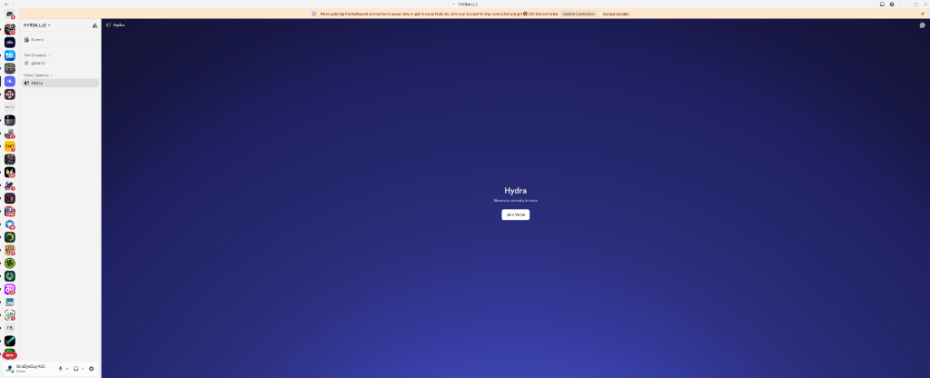The image size is (930, 378).
Task: Open User Settings gear
Action: 92,369
